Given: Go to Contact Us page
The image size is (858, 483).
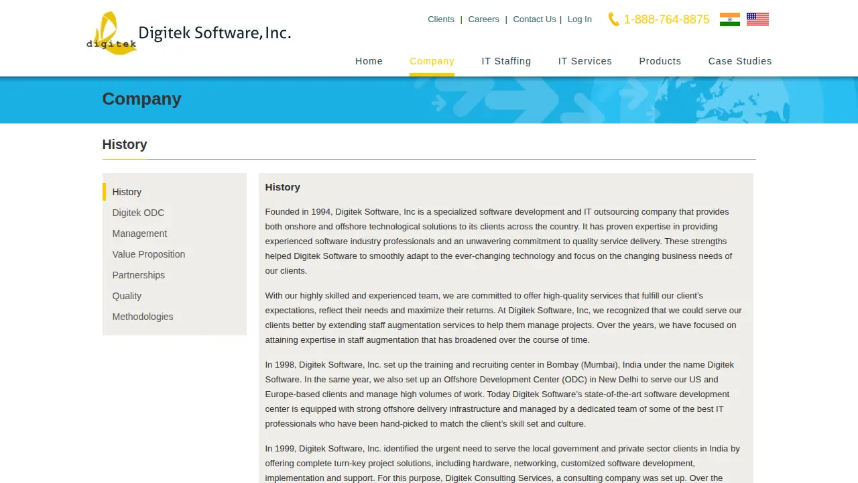Looking at the screenshot, I should point(534,19).
